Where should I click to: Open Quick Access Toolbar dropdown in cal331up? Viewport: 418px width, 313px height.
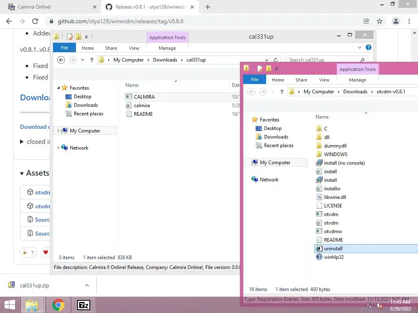[87, 37]
